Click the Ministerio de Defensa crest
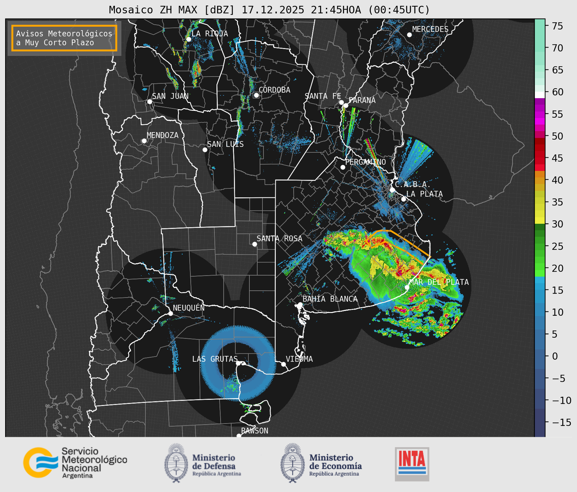This screenshot has height=492, width=577. coord(176,463)
